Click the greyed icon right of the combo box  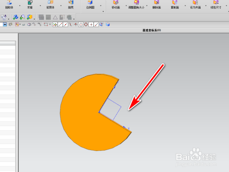pyautogui.click(x=11, y=24)
